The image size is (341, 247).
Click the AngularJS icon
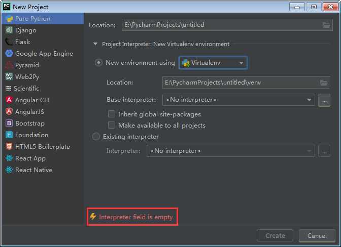(x=9, y=112)
